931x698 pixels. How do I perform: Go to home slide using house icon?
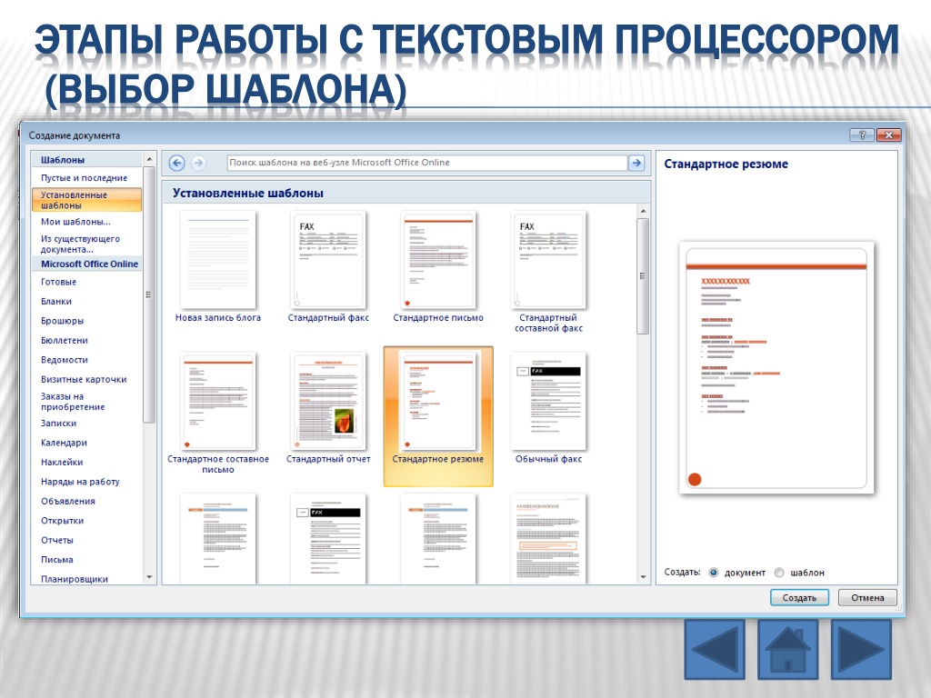point(787,649)
